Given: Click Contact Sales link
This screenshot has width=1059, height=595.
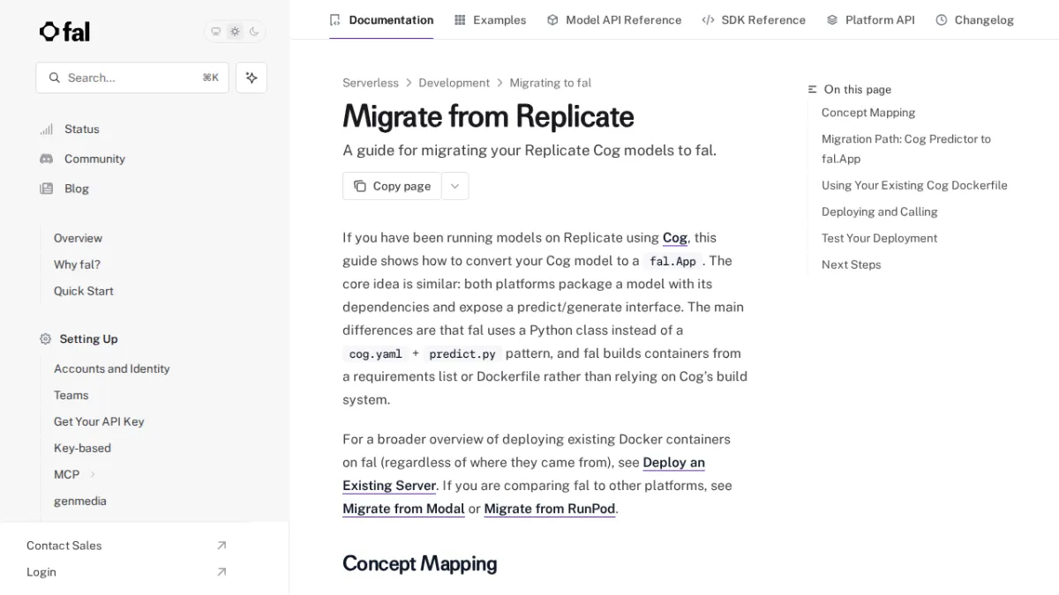Looking at the screenshot, I should (x=64, y=546).
